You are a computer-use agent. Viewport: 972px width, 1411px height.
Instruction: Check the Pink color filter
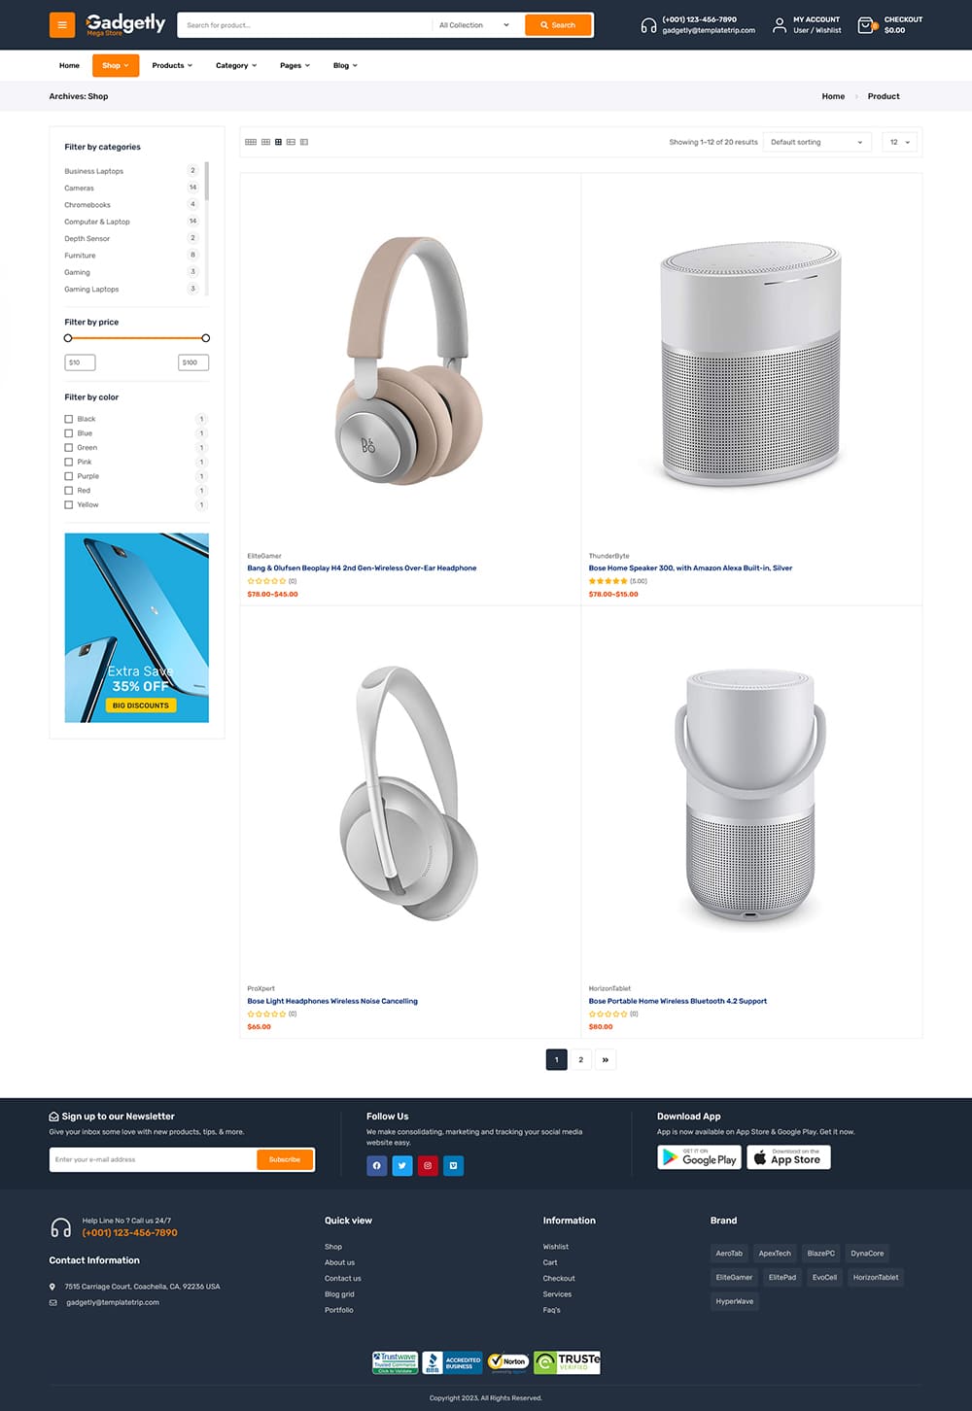69,462
